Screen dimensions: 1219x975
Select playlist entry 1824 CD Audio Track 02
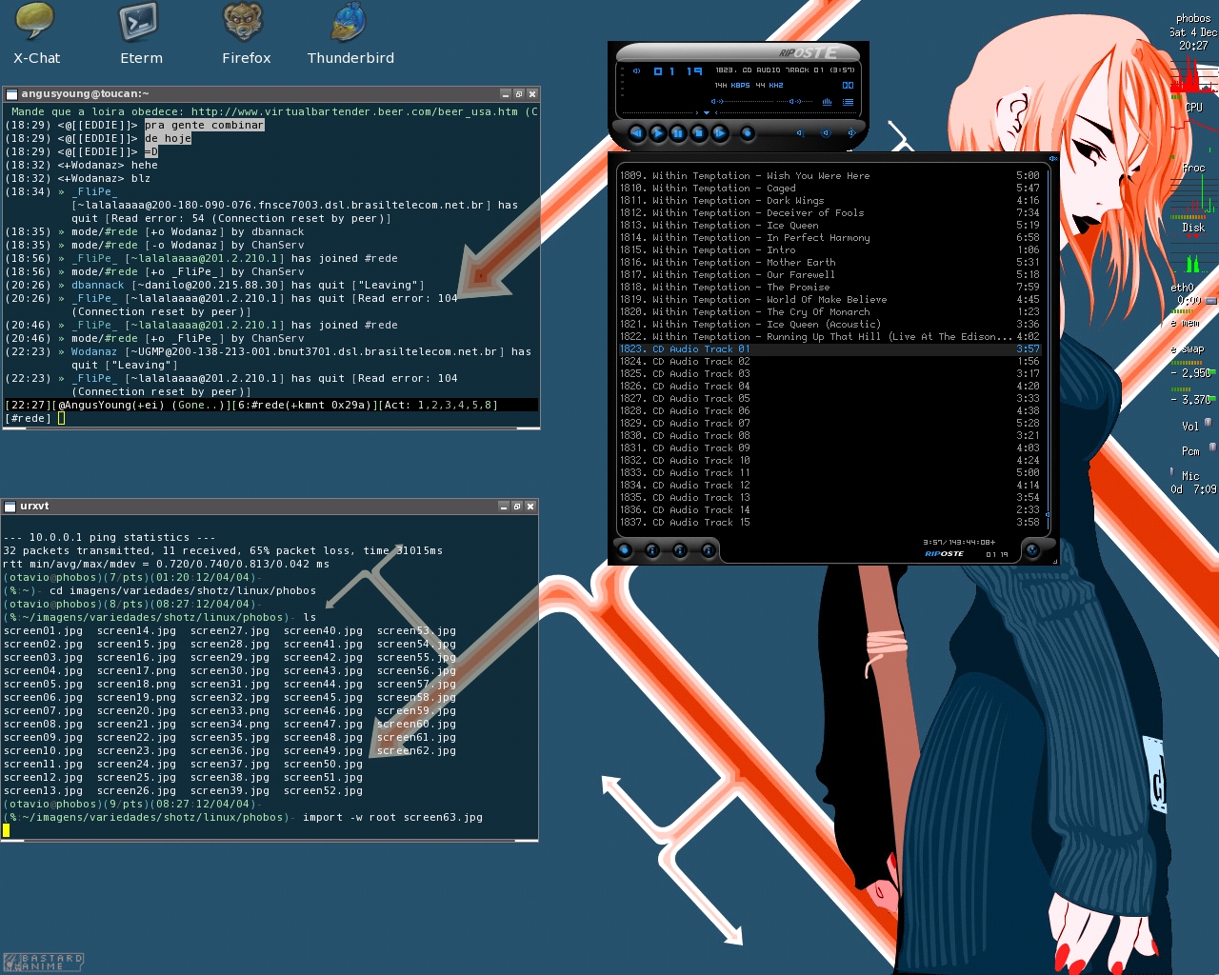pyautogui.click(x=829, y=362)
